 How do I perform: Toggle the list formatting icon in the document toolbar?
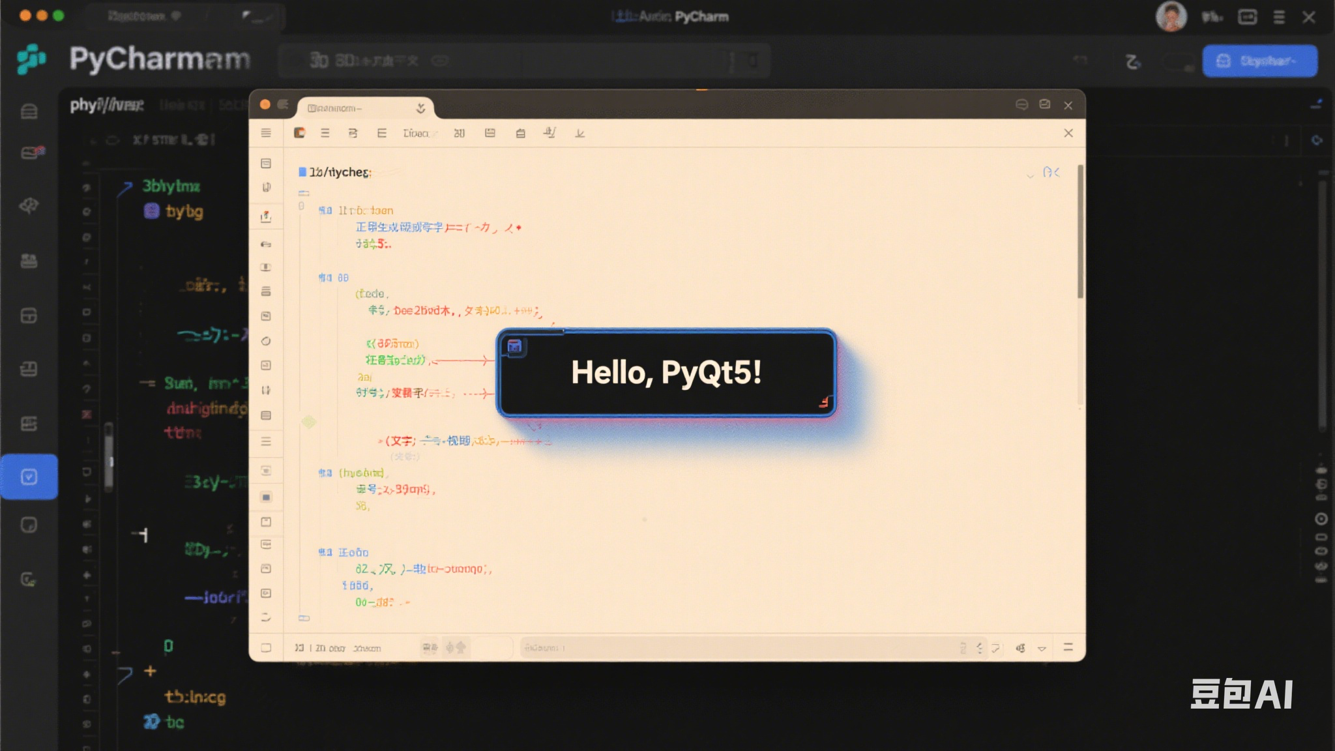[x=325, y=133]
